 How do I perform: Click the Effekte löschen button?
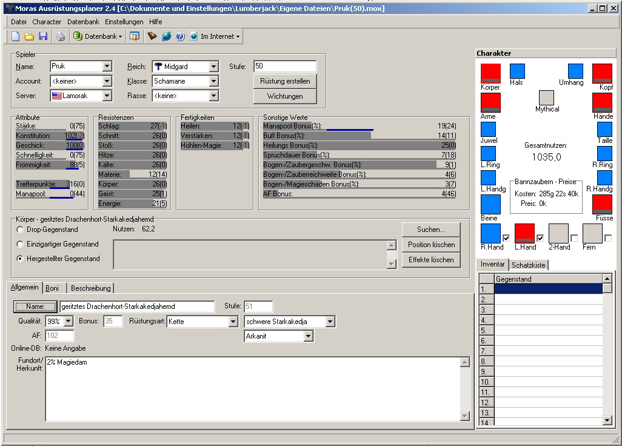point(431,260)
